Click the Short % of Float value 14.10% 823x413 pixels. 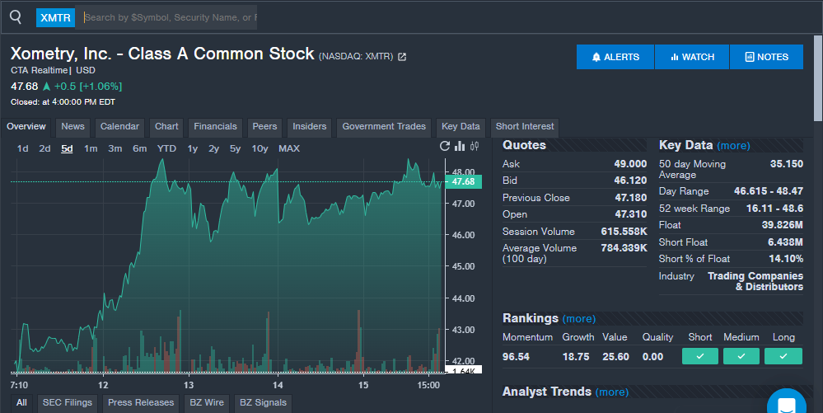[786, 259]
